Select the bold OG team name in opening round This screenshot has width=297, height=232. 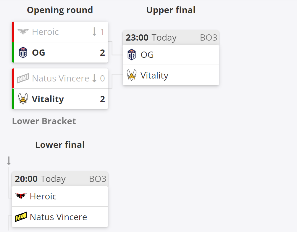click(39, 52)
